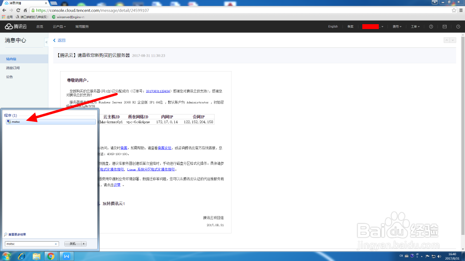Click the rightmost circular header icon
This screenshot has height=261, width=465.
pos(458,27)
